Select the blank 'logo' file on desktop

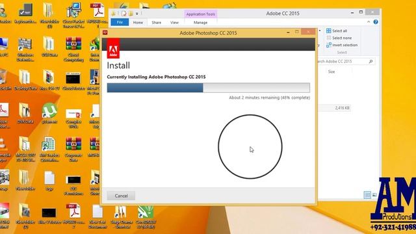pyautogui.click(x=49, y=181)
